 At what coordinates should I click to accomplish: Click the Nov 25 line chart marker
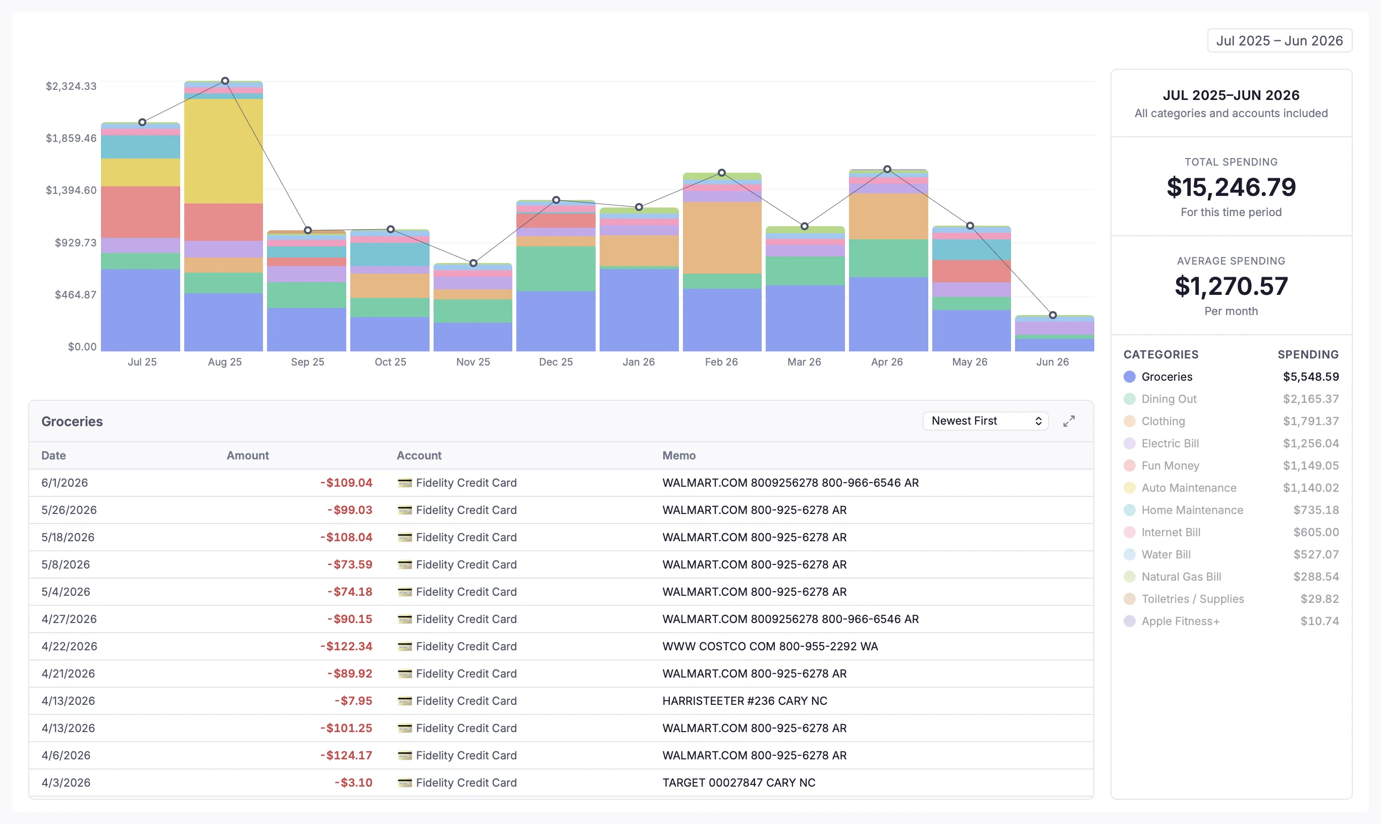coord(473,263)
